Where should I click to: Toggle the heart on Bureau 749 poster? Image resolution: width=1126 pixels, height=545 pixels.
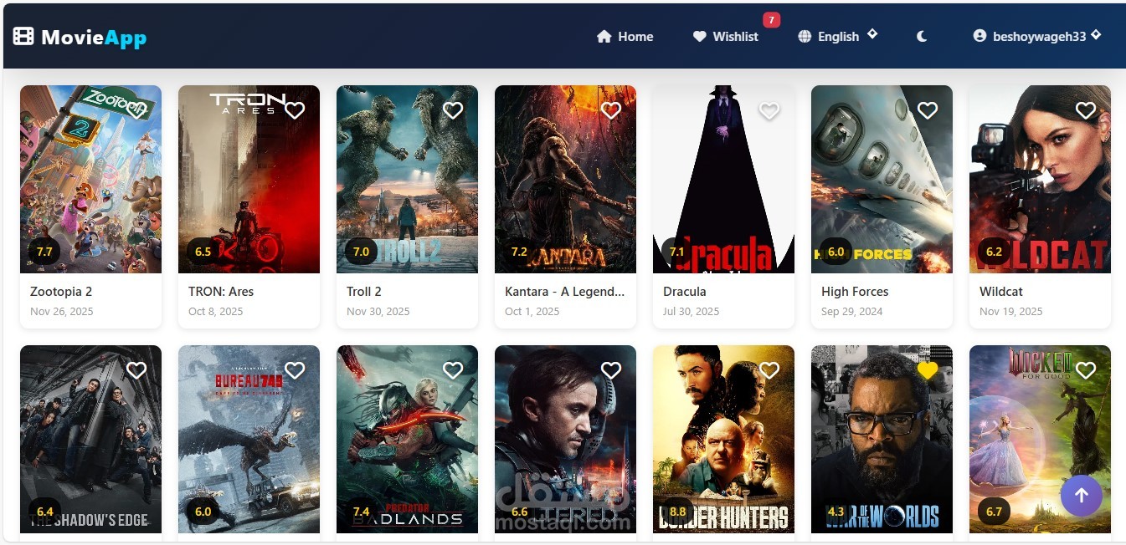coord(295,370)
